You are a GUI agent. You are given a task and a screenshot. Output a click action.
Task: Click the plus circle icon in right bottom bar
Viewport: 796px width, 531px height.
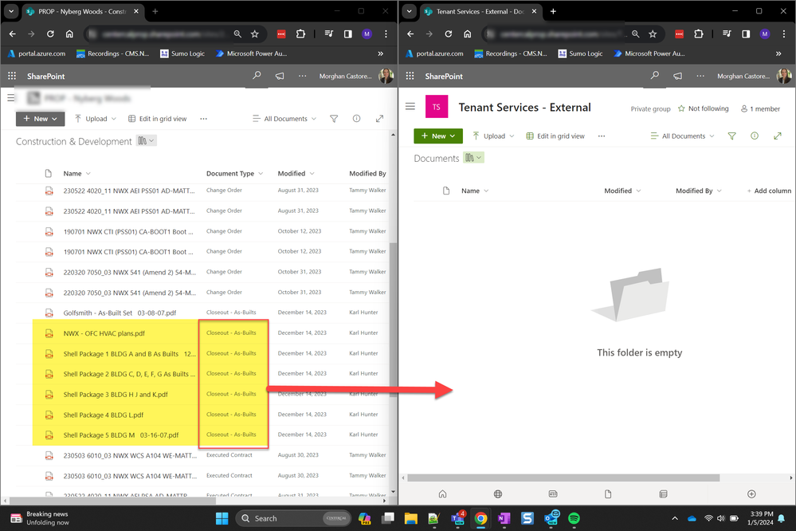coord(751,494)
